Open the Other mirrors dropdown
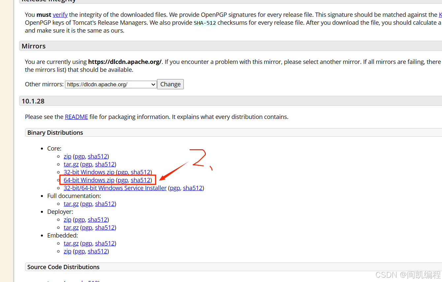 111,84
